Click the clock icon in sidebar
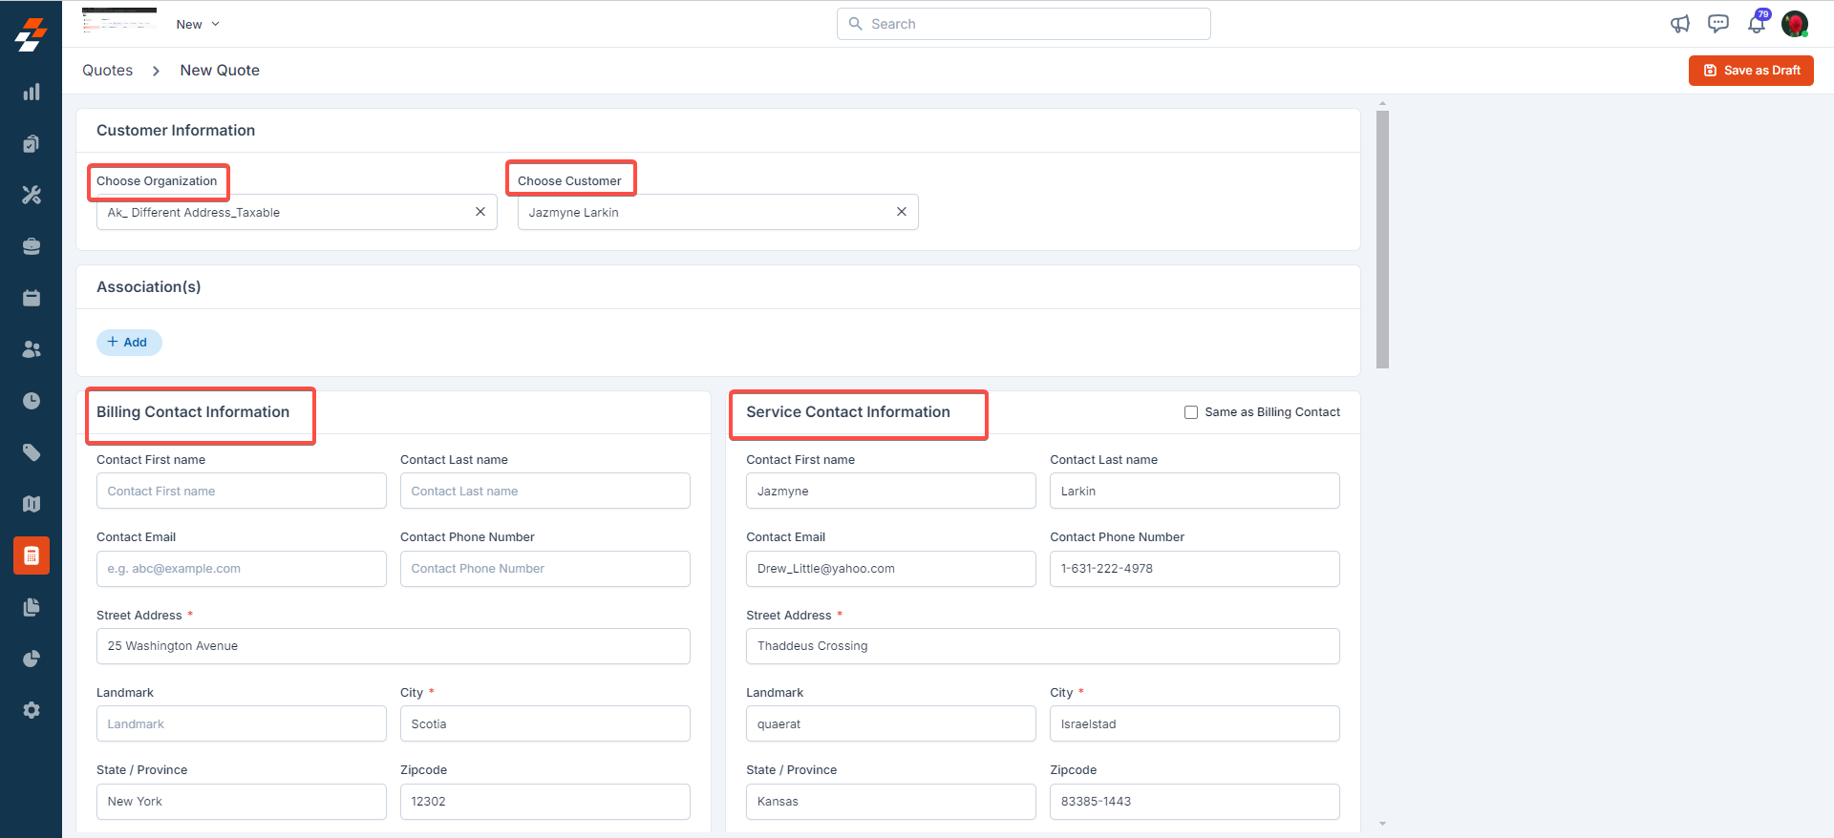Screen dimensions: 1834x838 coord(32,401)
